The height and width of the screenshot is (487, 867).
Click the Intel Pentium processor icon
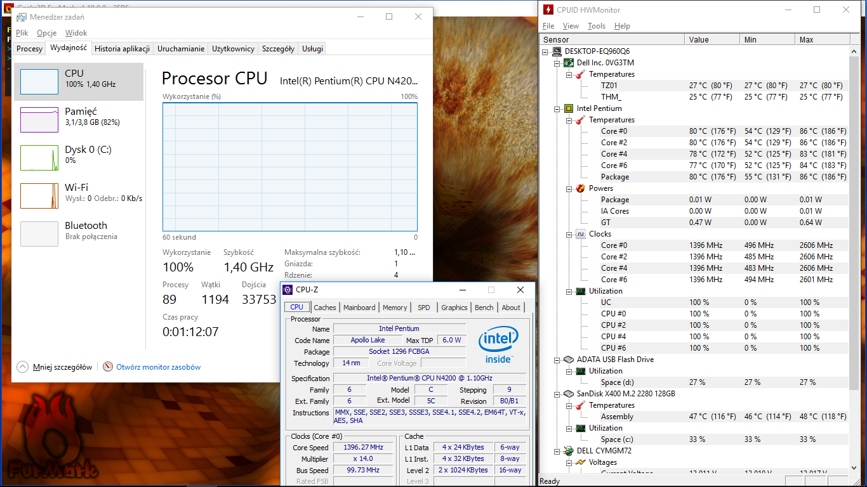(x=569, y=108)
